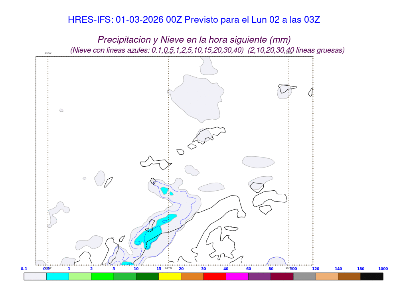Select the black swatch at the legend end
This screenshot has height=282, width=399.
pyautogui.click(x=371, y=276)
